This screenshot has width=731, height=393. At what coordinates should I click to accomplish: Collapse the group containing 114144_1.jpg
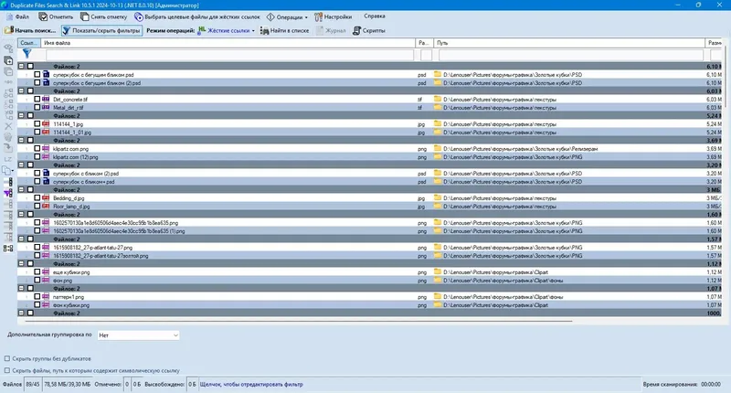click(x=21, y=116)
